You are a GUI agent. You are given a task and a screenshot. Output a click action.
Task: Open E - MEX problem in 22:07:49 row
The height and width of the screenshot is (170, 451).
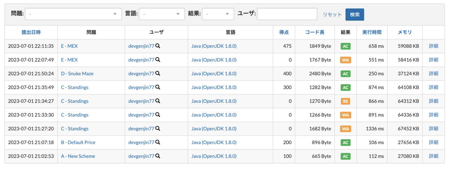(x=70, y=60)
